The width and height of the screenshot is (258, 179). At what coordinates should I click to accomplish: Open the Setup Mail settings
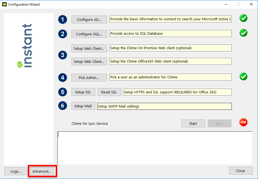click(x=83, y=106)
